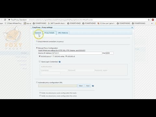Select Manual Proxy Configuration radio button
The width and height of the screenshot is (156, 117).
(x=37, y=48)
